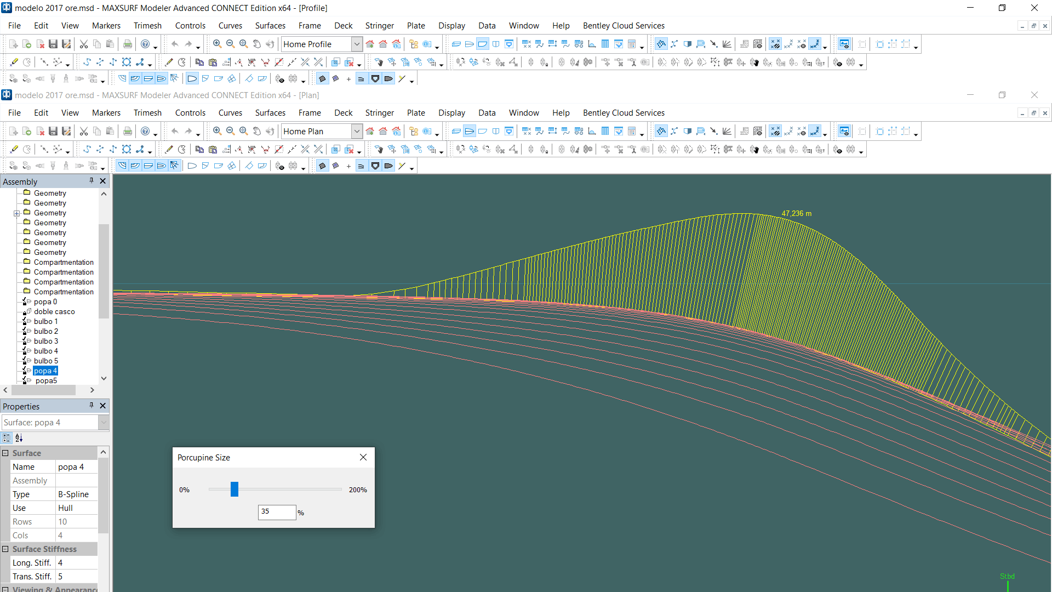This screenshot has height=592, width=1052.
Task: Click Paste clipboard icon in Plan window toolbar
Action: pyautogui.click(x=110, y=132)
